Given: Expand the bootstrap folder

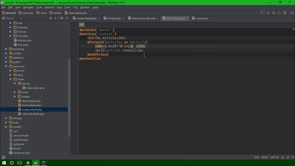Looking at the screenshot, I should click(x=6, y=49).
